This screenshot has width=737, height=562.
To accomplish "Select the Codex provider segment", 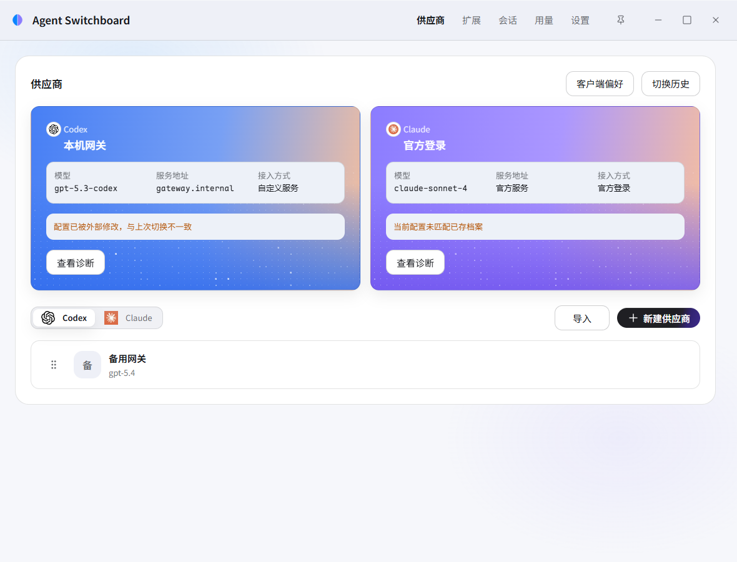I will point(64,318).
